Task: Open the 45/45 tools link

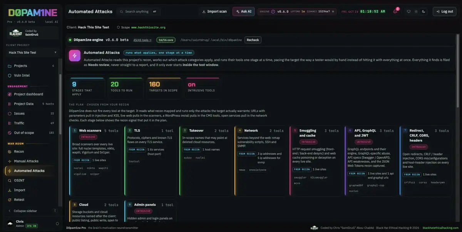Action: click(x=142, y=40)
